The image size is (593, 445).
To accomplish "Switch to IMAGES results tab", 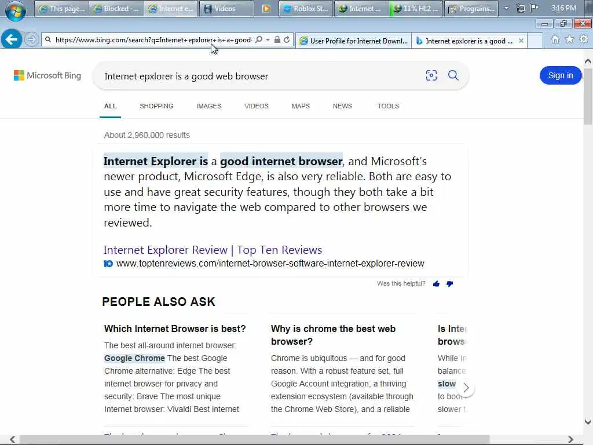I will click(208, 107).
